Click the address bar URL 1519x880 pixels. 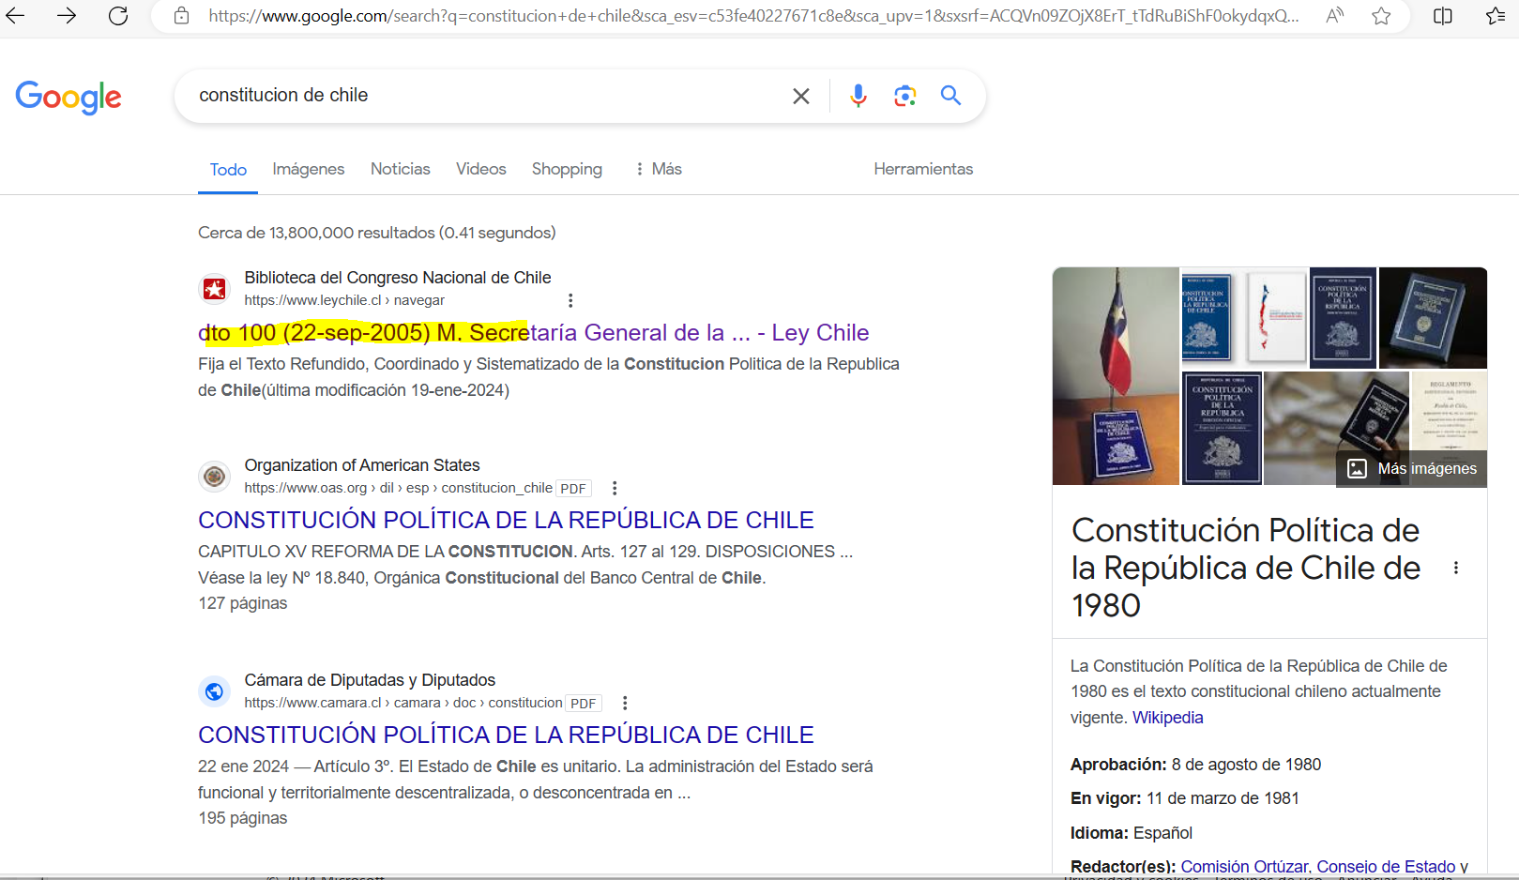coord(753,16)
